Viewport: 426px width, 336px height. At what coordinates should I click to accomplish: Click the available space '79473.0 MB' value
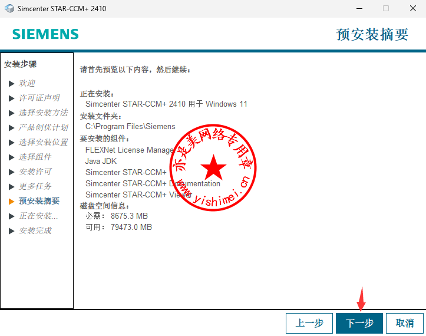click(131, 228)
